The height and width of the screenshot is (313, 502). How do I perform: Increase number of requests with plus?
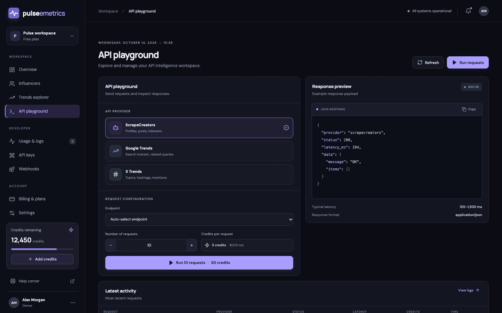(191, 245)
